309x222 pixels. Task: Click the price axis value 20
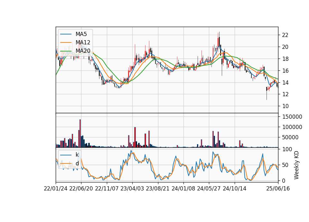click(x=285, y=47)
